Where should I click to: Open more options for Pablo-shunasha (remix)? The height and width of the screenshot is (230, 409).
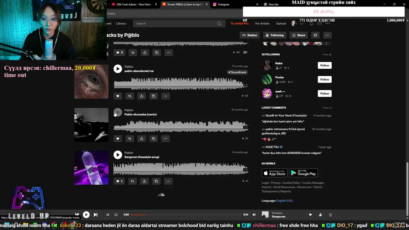(166, 139)
